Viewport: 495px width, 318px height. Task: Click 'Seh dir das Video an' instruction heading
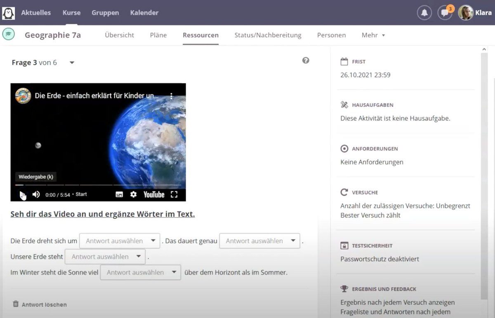[x=103, y=214]
